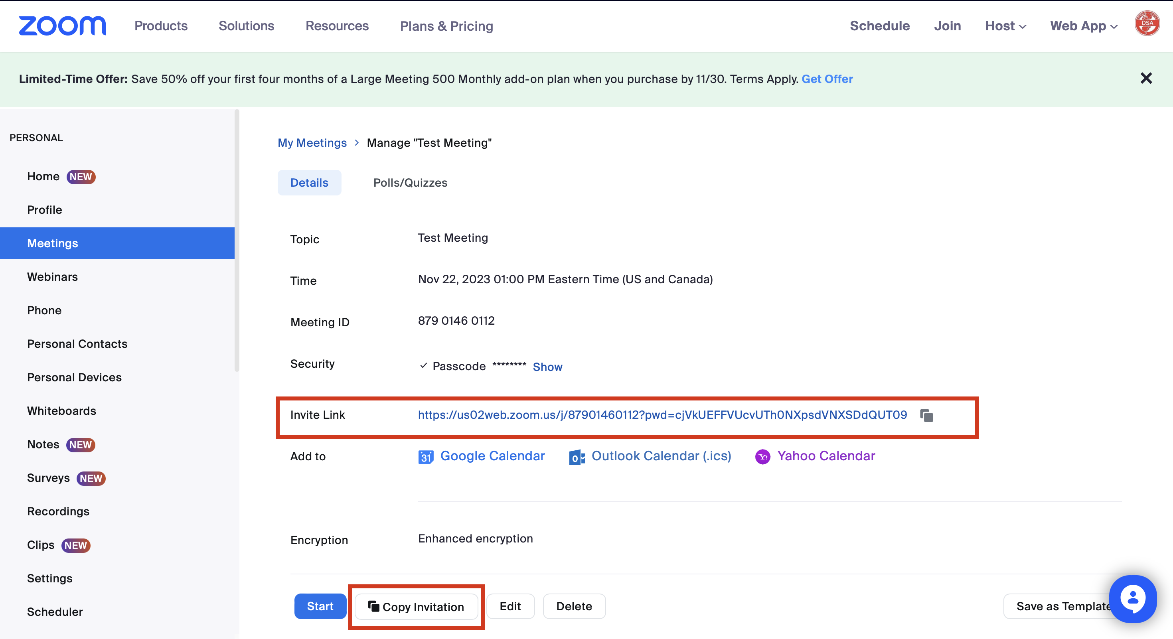Image resolution: width=1173 pixels, height=639 pixels.
Task: Expand the Web App dropdown
Action: point(1083,26)
